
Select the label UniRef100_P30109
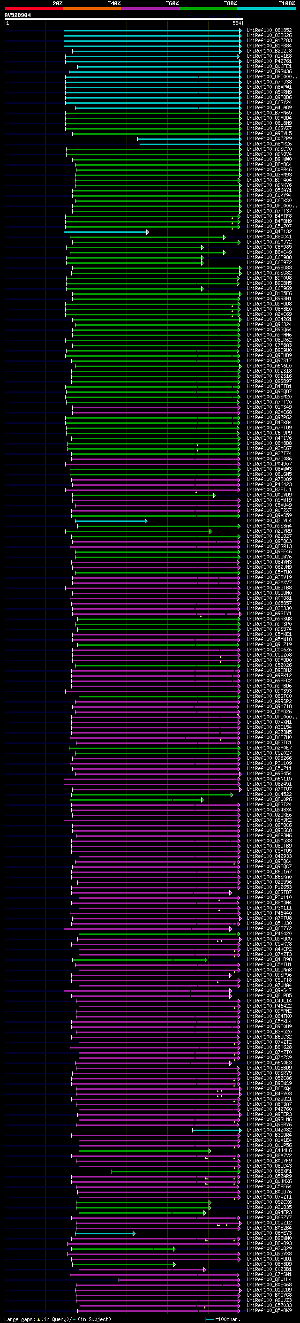tap(269, 763)
